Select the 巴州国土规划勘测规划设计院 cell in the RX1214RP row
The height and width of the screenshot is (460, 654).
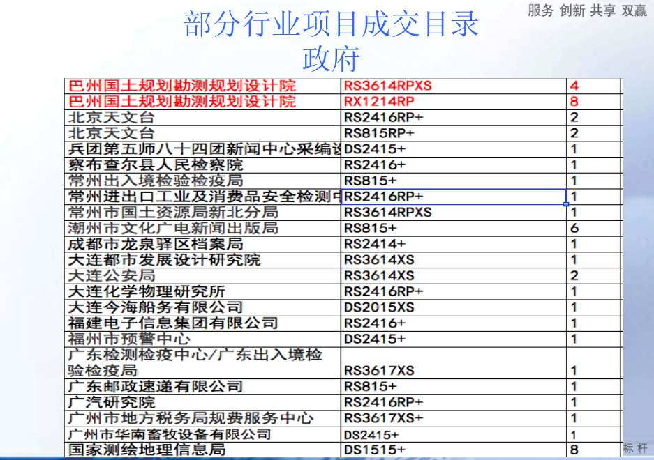point(202,102)
